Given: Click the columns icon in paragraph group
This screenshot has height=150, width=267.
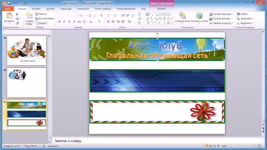Looking at the screenshot, I should coord(130,22).
